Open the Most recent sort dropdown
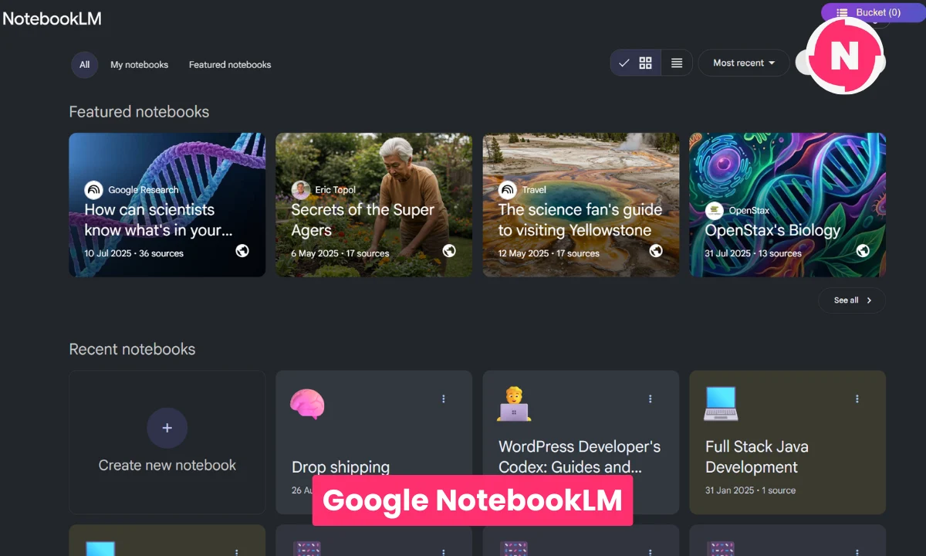The width and height of the screenshot is (926, 556). coord(742,63)
